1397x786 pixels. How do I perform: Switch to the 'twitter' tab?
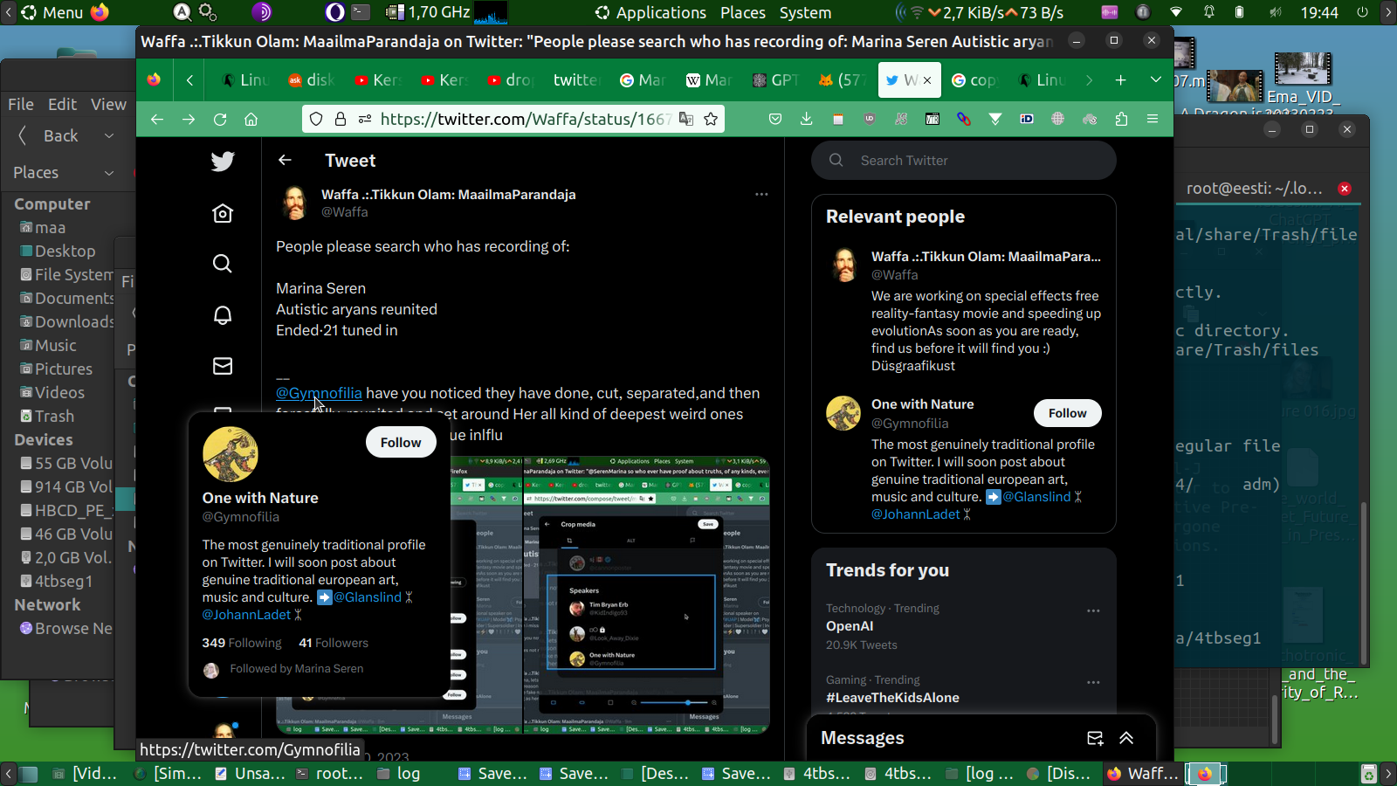coord(575,80)
